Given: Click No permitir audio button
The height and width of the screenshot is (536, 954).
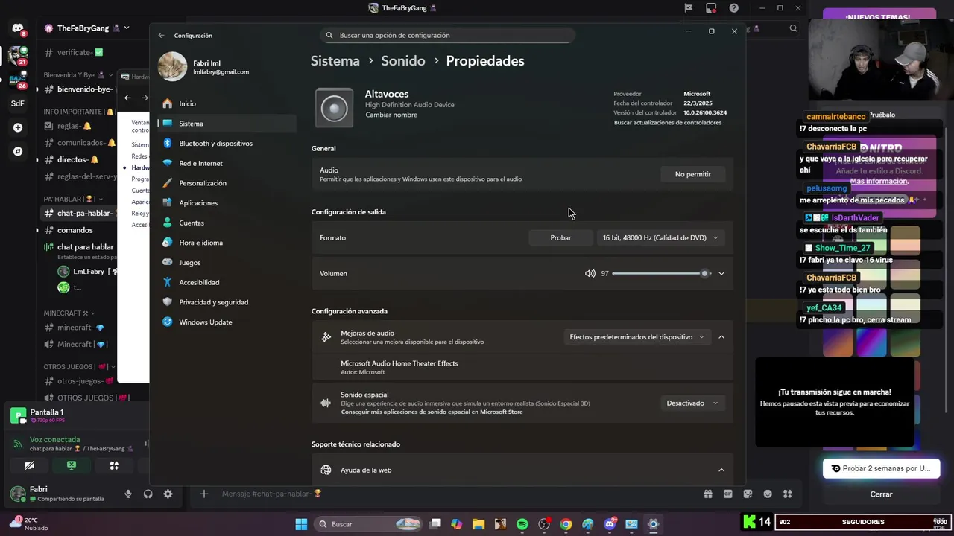Looking at the screenshot, I should coord(693,174).
